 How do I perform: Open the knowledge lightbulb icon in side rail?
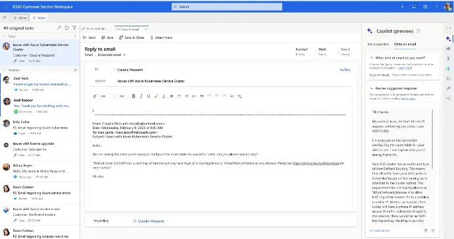(448, 59)
